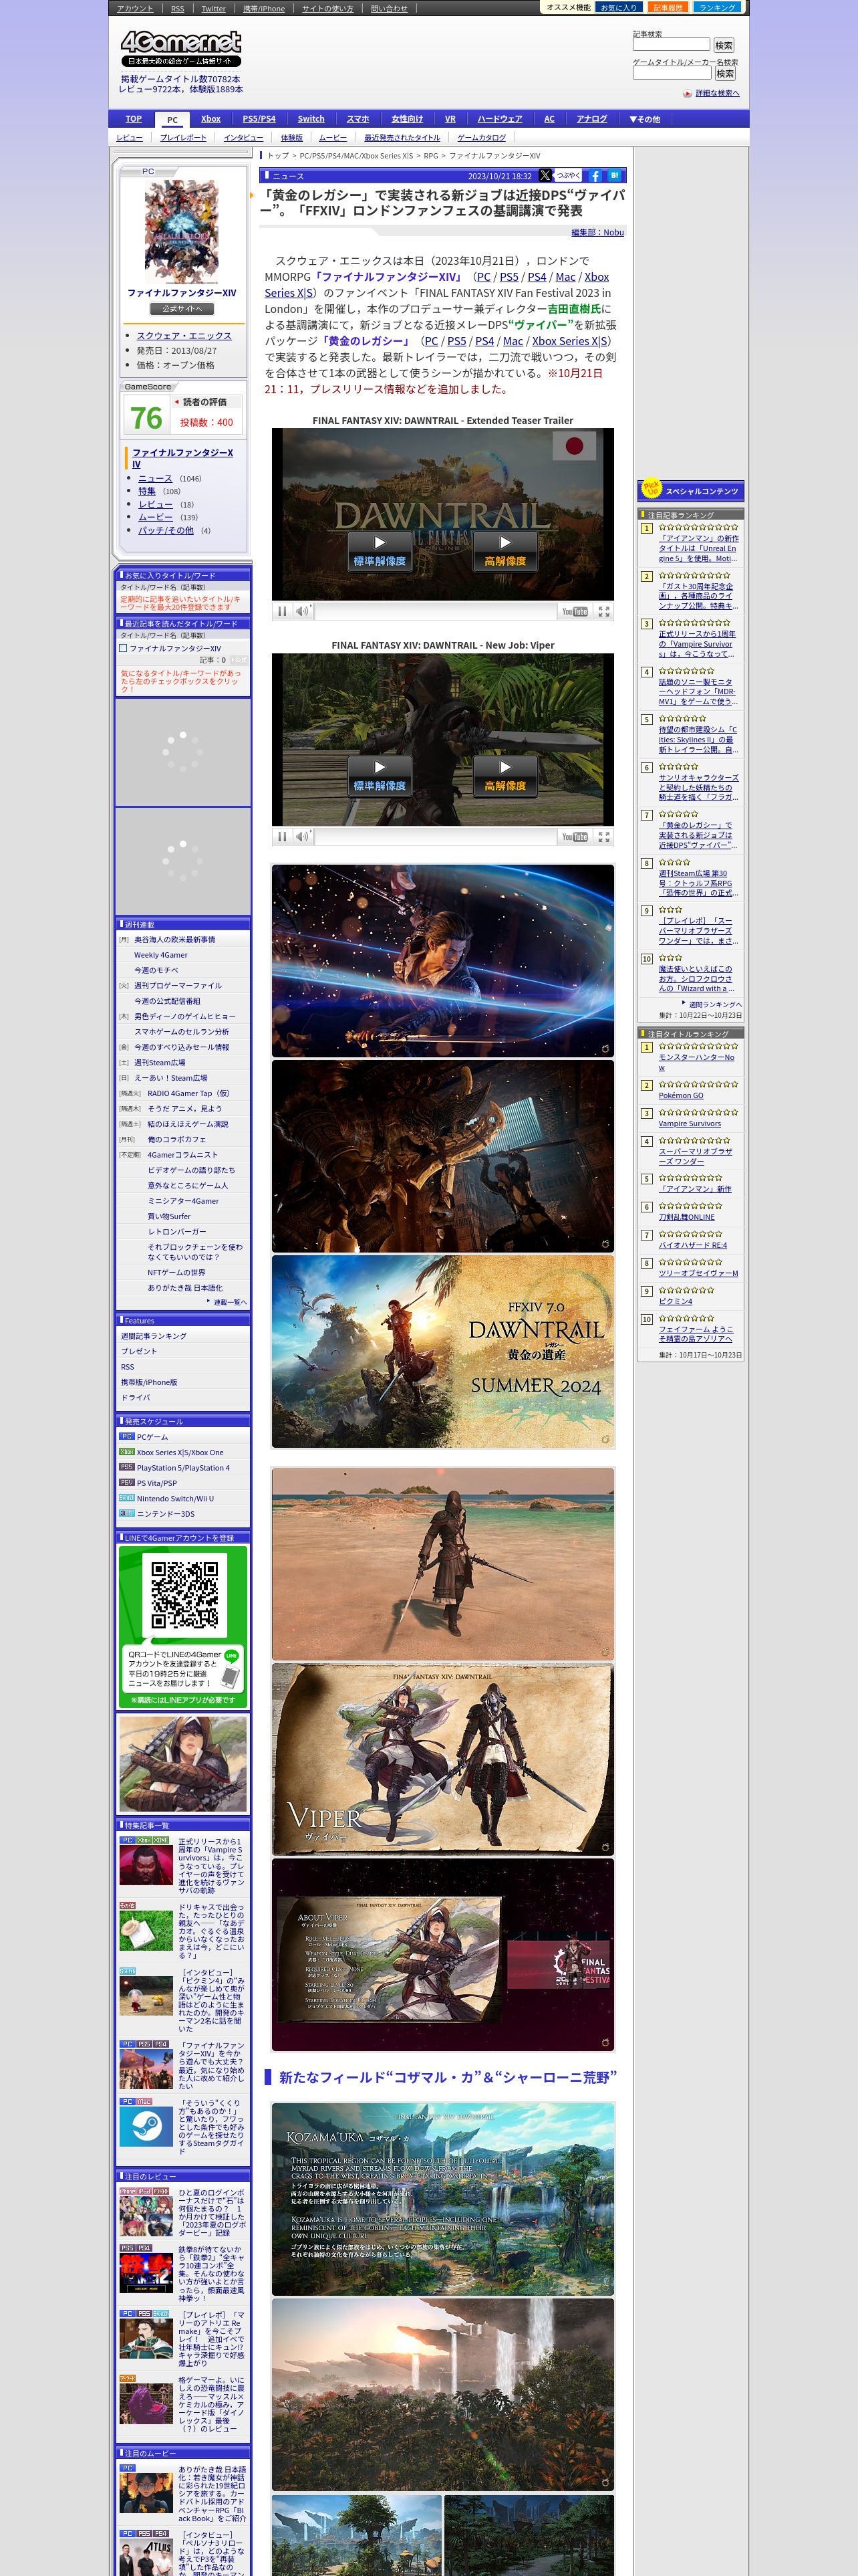Click YouTube logo on Viper video player
Viewport: 858px width, 2576px height.
pyautogui.click(x=574, y=836)
